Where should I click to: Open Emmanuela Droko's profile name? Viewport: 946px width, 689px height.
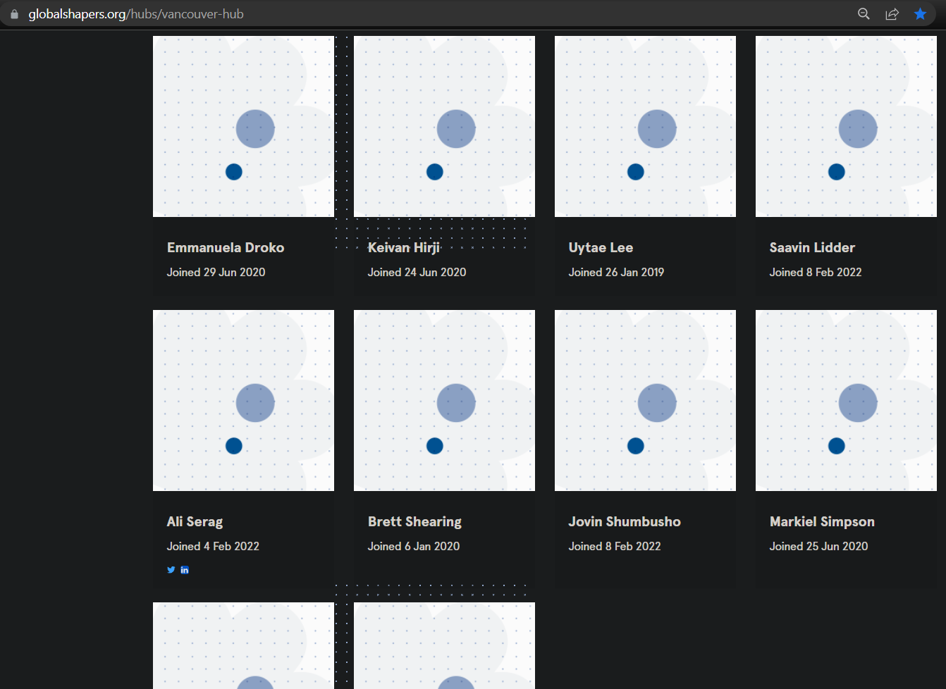point(226,247)
